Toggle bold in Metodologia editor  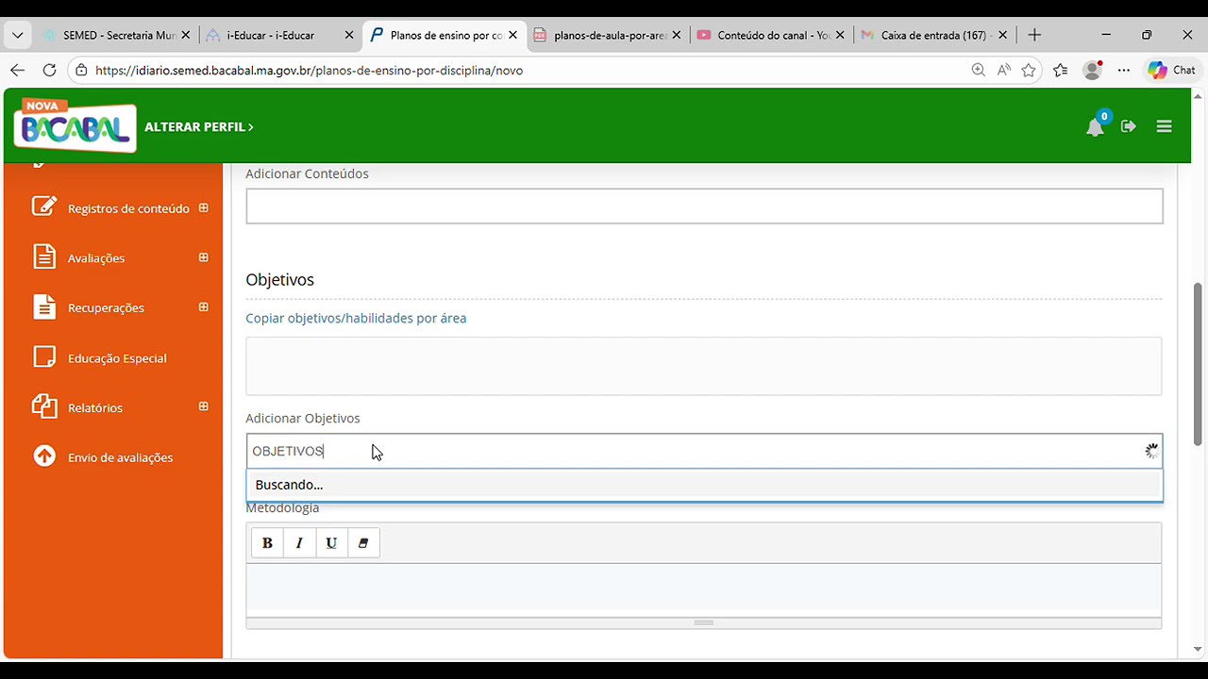(267, 542)
